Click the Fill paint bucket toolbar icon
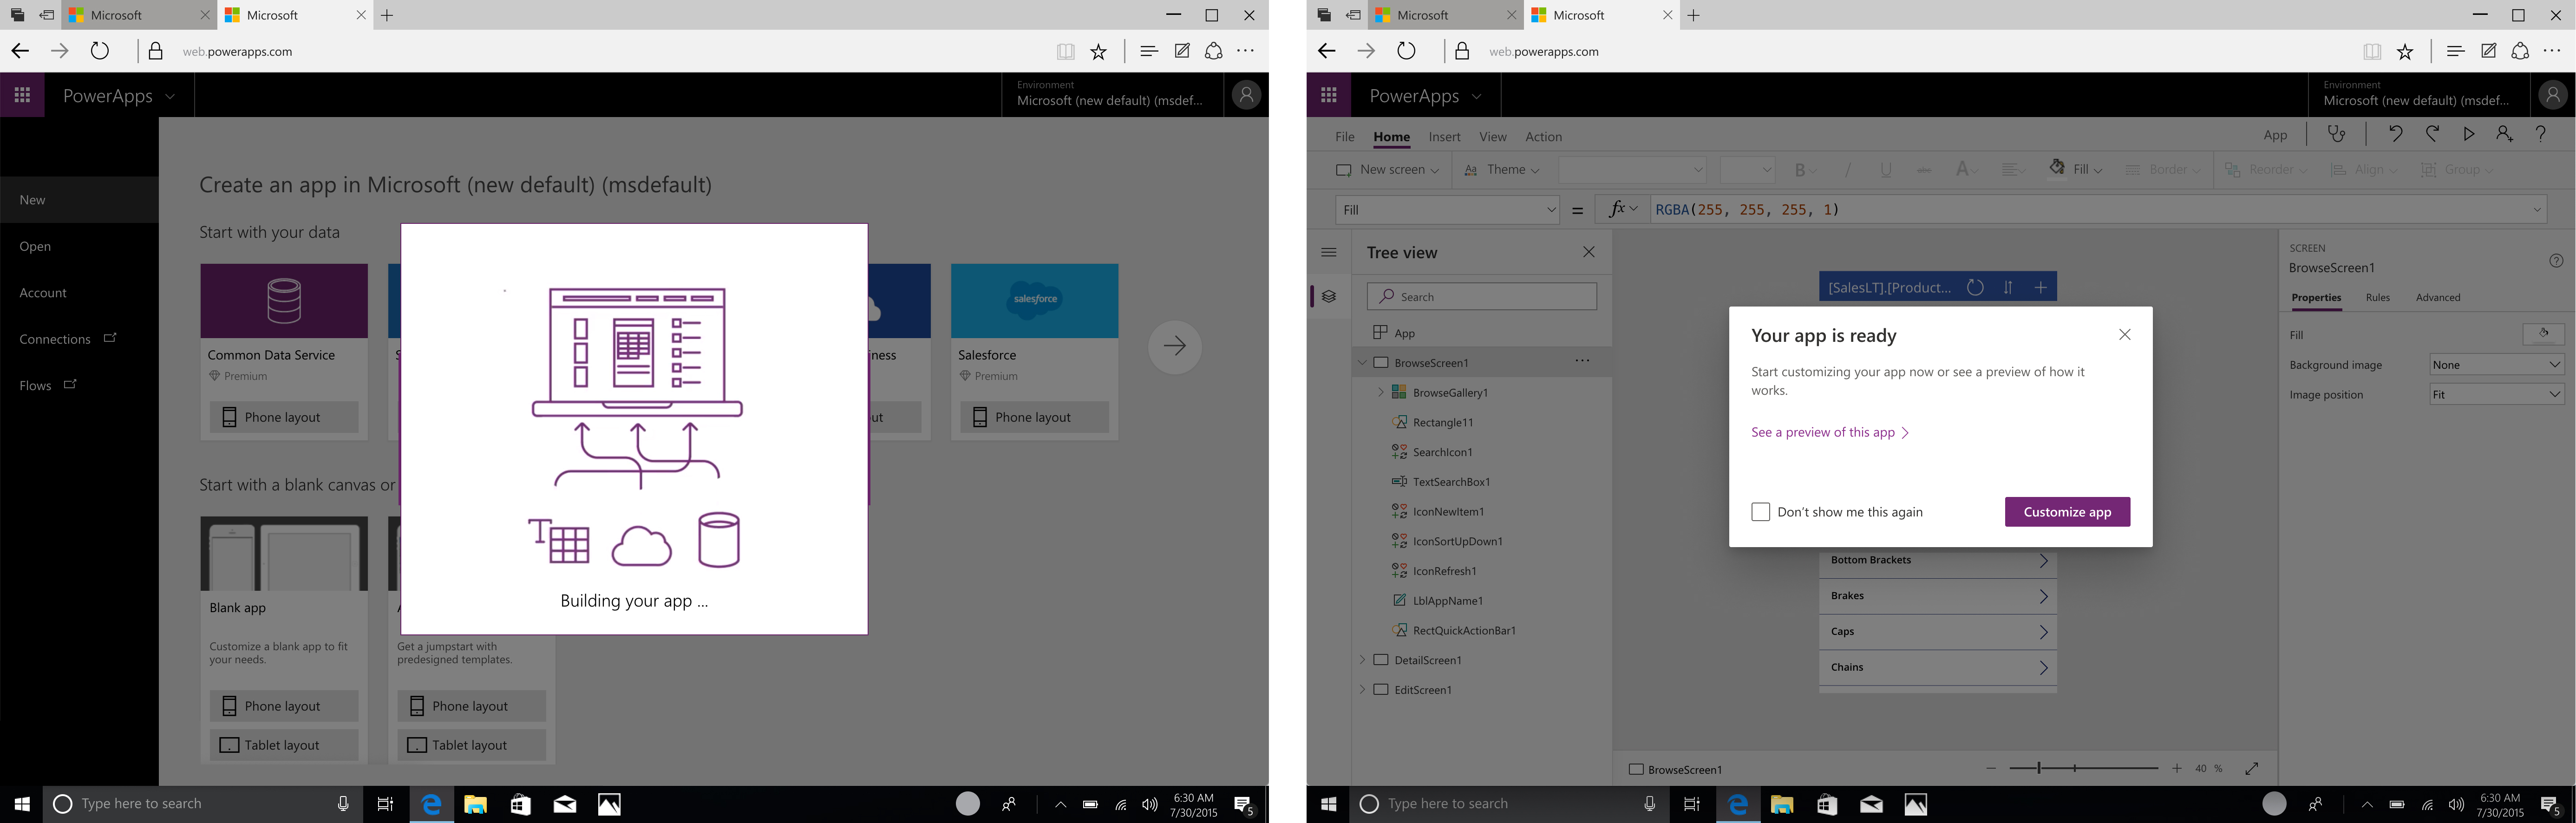This screenshot has height=823, width=2576. pos(2058,168)
